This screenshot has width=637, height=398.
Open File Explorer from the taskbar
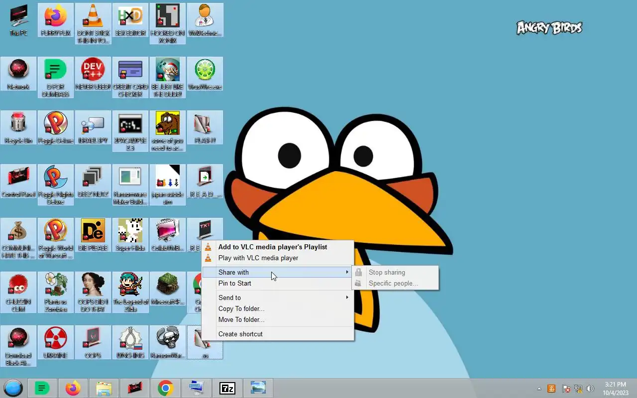(104, 388)
